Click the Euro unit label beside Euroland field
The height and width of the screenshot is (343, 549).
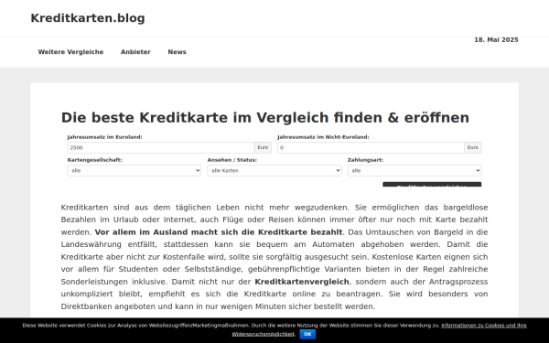[263, 147]
